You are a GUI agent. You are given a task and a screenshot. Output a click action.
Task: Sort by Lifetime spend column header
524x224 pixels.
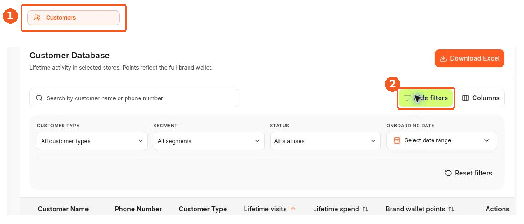click(336, 209)
